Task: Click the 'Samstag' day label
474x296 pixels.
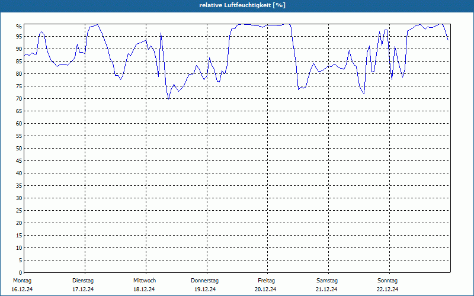Action: 327,281
